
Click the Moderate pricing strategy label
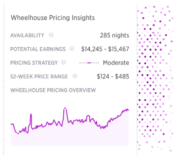pos(116,63)
